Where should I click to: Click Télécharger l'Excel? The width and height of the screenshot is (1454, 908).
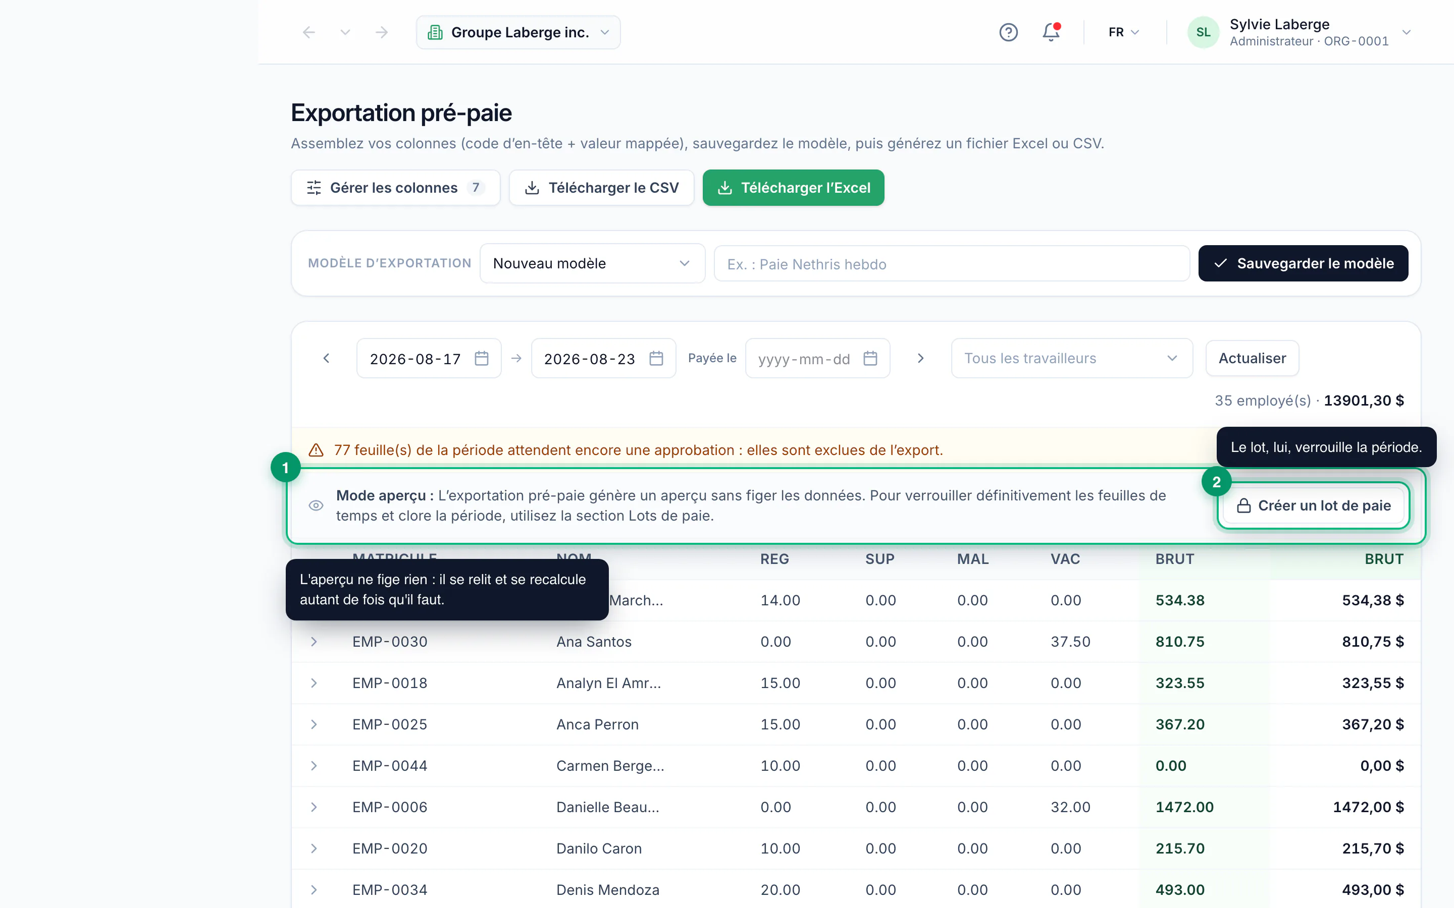[x=793, y=187]
